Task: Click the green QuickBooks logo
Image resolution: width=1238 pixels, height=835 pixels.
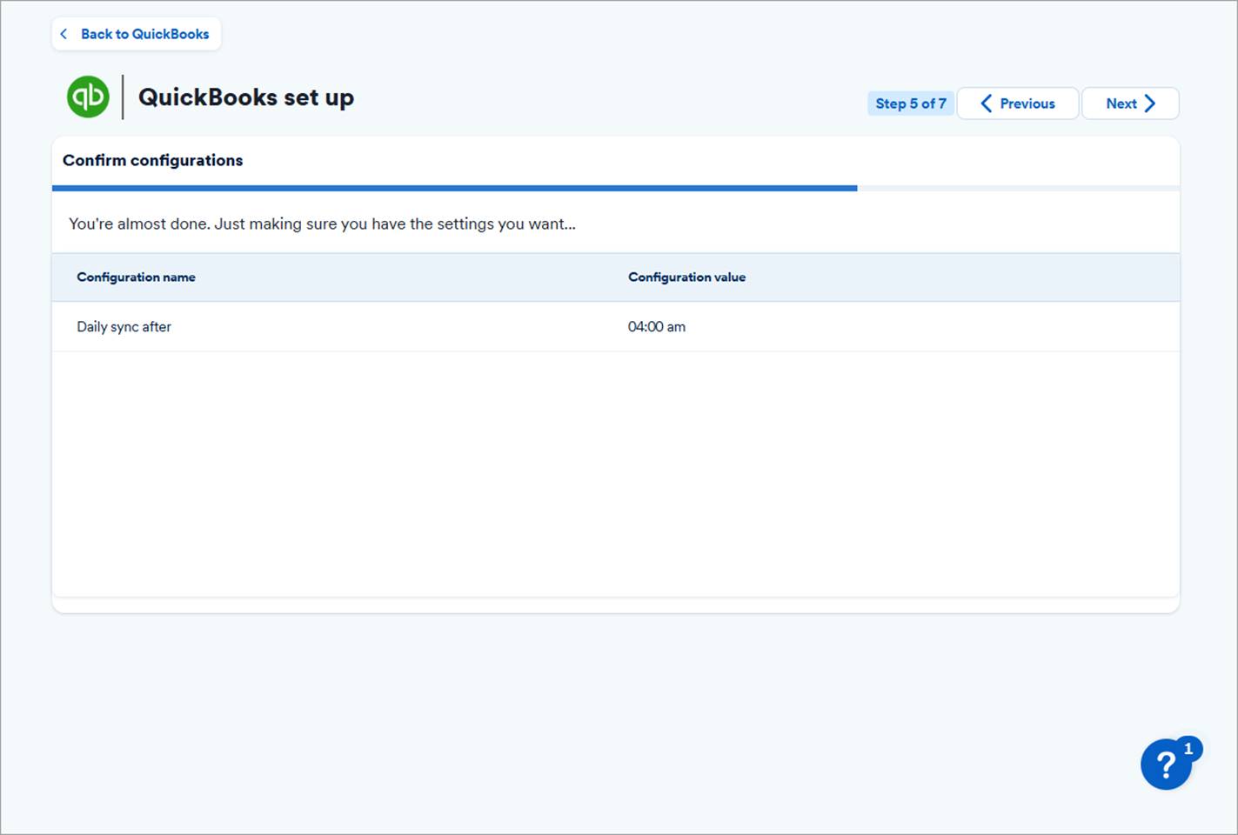Action: 88,97
